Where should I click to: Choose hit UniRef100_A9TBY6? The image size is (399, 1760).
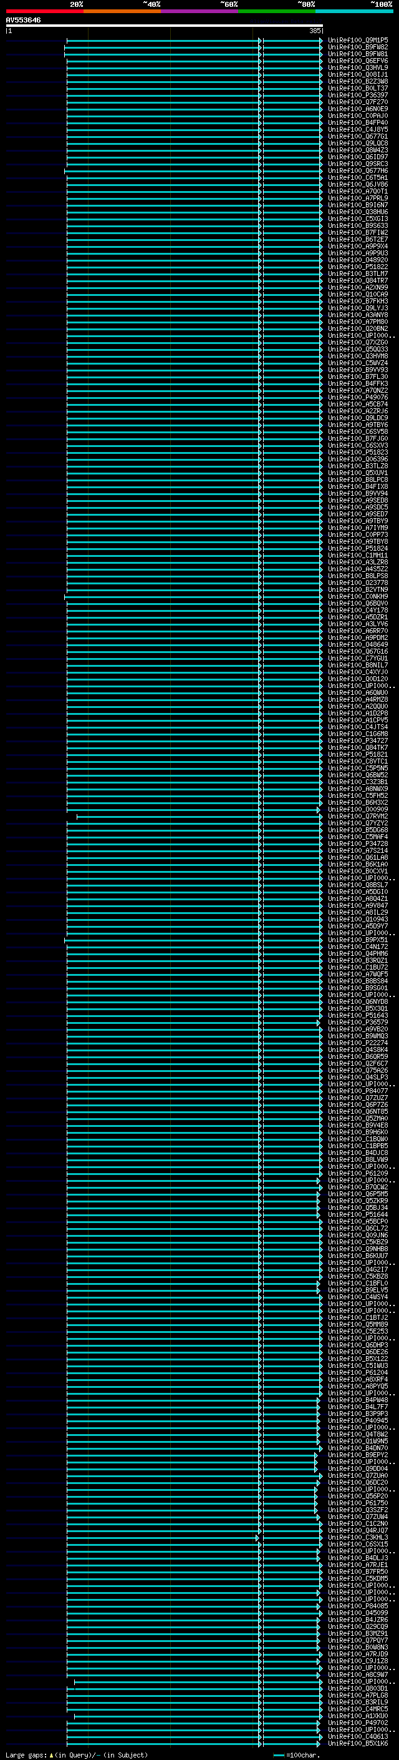(x=358, y=425)
